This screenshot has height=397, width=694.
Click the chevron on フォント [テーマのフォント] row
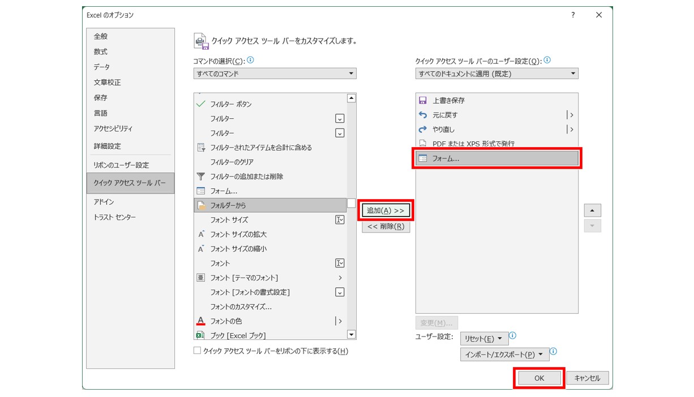pyautogui.click(x=340, y=278)
